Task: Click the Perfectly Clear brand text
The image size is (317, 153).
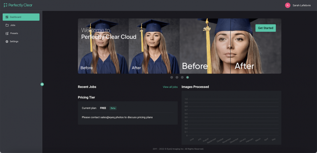Action: click(20, 5)
